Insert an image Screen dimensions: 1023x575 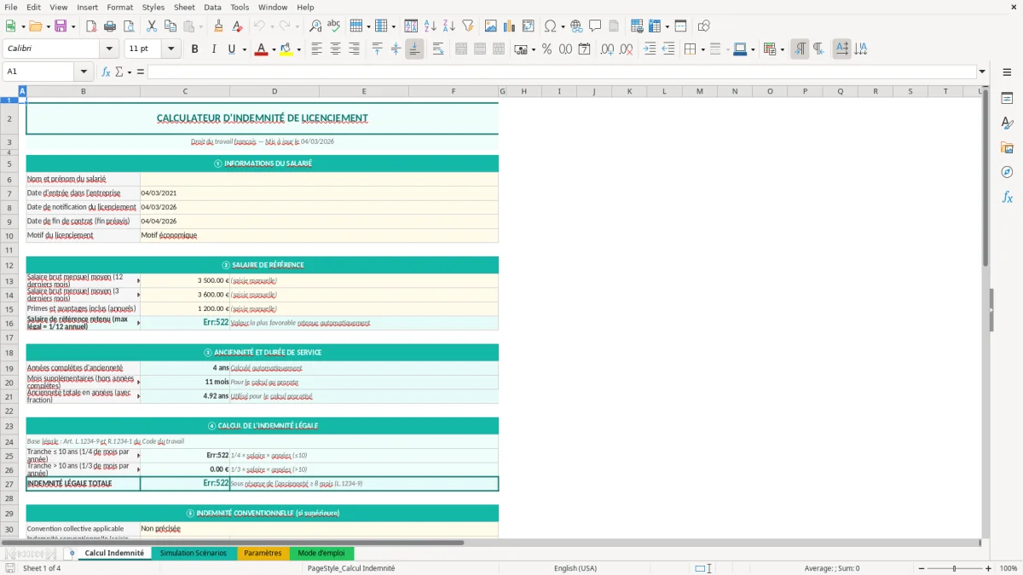point(491,26)
